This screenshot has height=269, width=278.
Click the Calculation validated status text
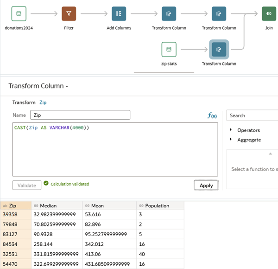click(70, 184)
